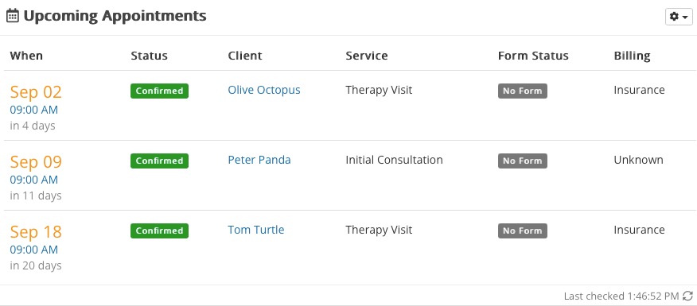Click No Form badge for Tom Turtle
The height and width of the screenshot is (306, 697).
[522, 230]
